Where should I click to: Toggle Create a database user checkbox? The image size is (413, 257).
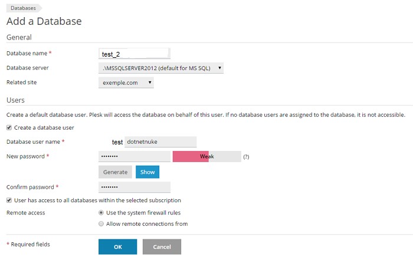(x=9, y=127)
